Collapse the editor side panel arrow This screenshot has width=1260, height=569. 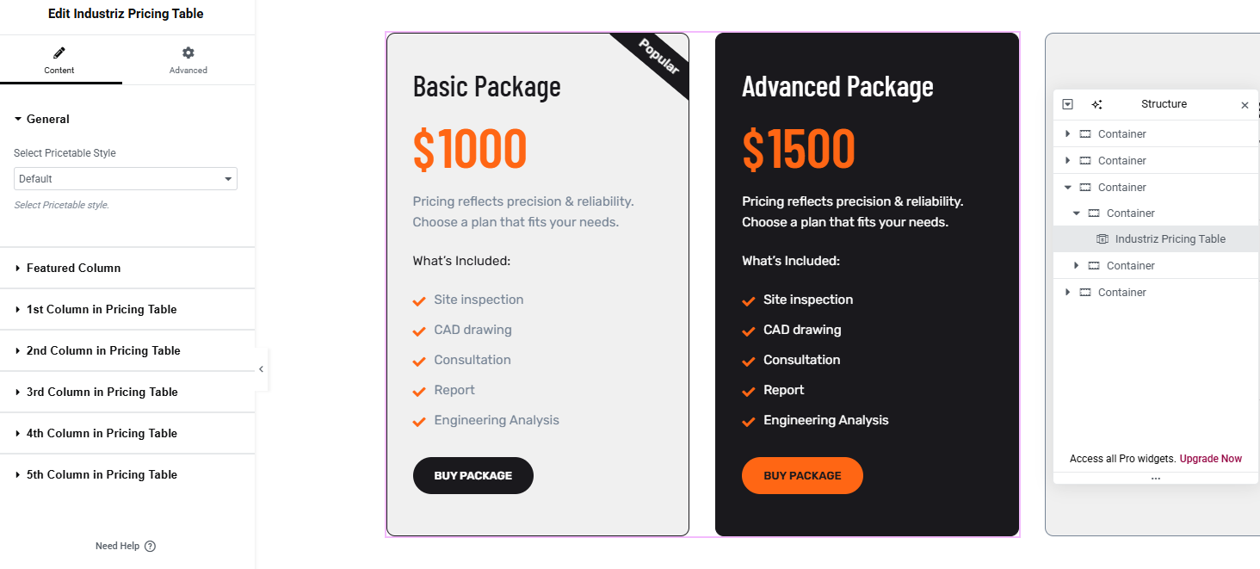point(262,369)
